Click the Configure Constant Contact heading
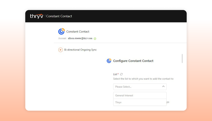The height and width of the screenshot is (121, 212). 133,61
